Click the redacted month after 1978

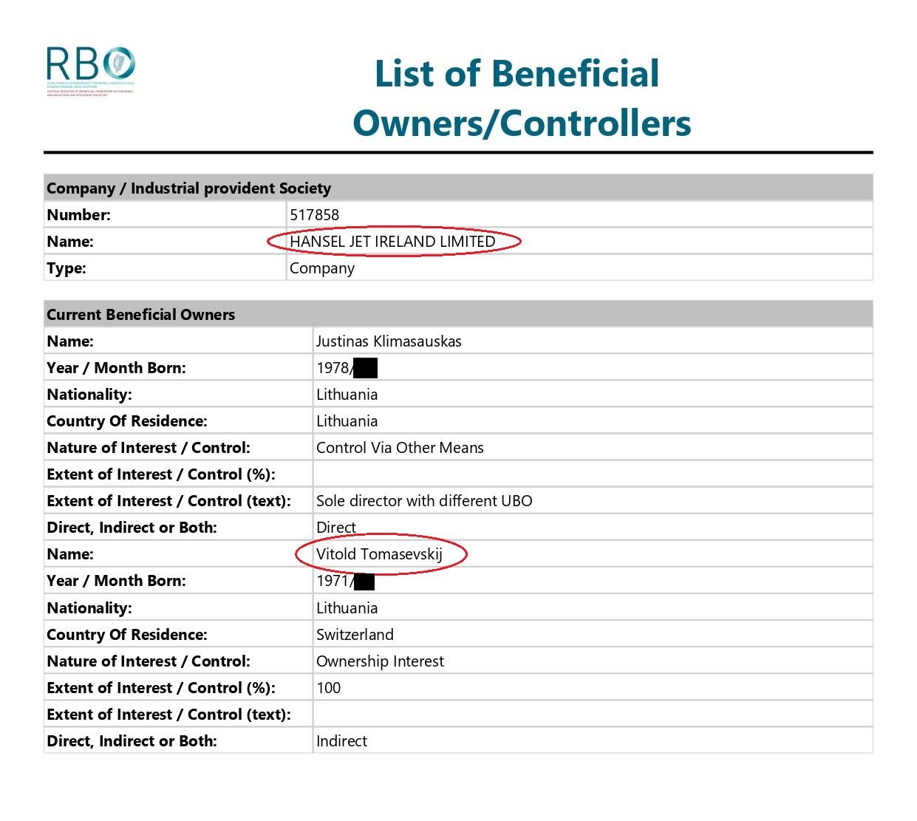[x=365, y=368]
